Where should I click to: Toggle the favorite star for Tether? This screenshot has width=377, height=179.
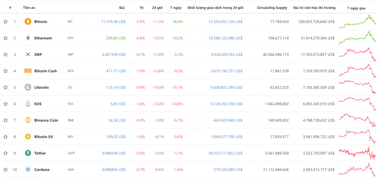point(6,153)
